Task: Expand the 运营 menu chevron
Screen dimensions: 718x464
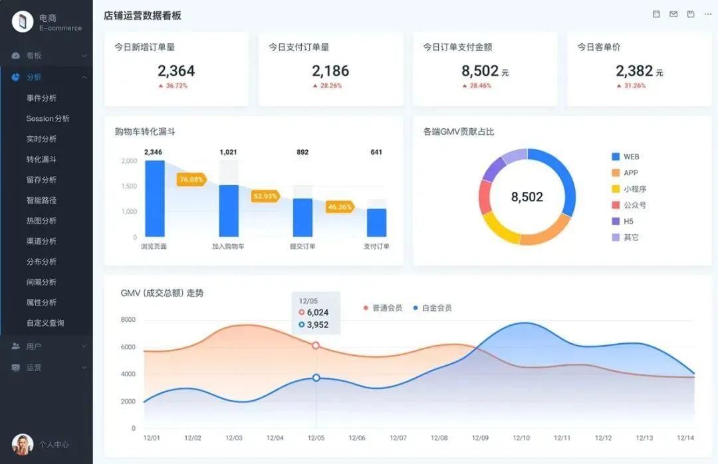Action: 84,367
